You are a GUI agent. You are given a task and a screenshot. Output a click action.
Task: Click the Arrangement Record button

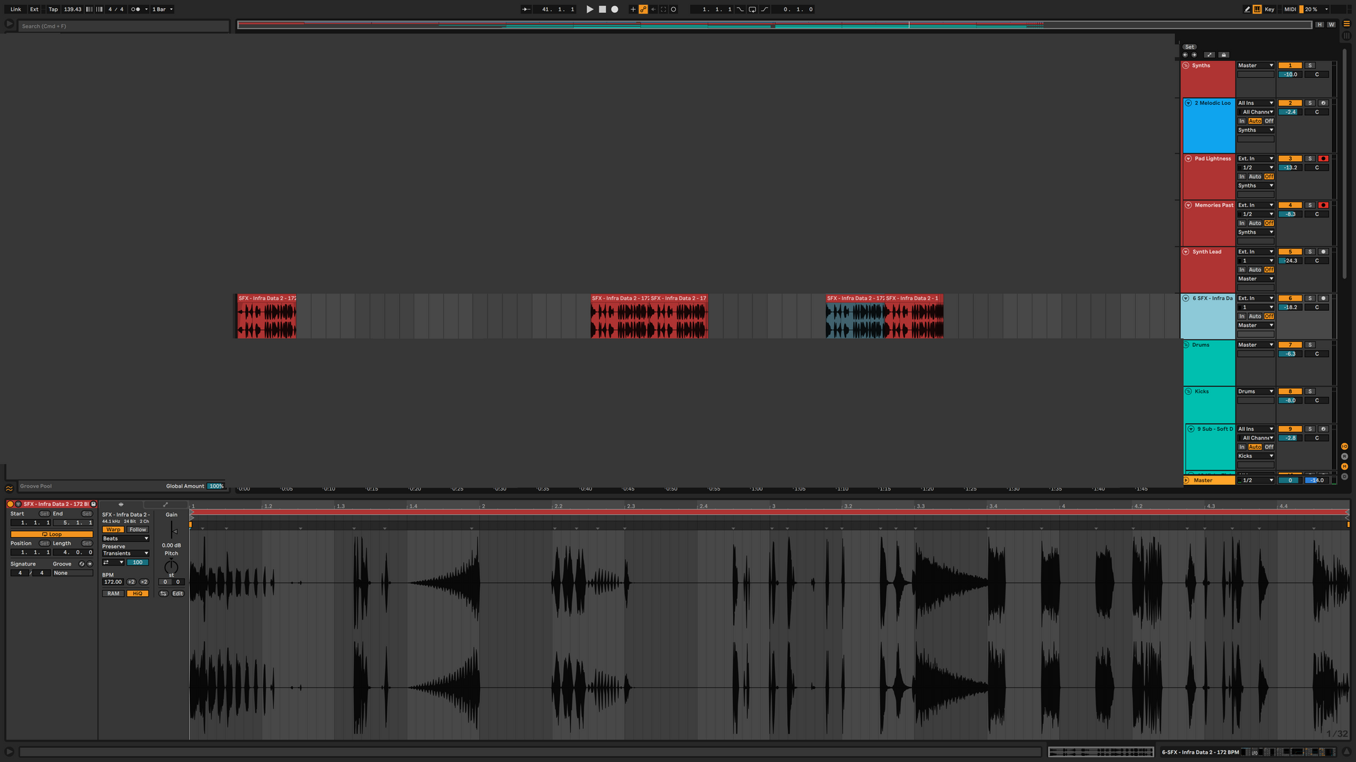click(615, 9)
